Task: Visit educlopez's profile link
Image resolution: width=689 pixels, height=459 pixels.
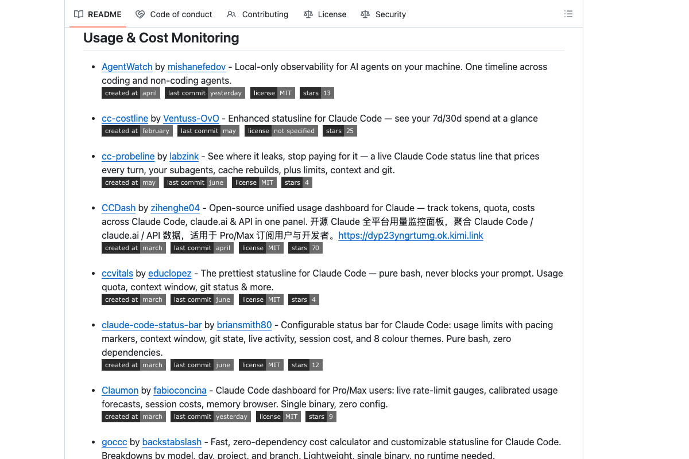Action: pos(170,273)
